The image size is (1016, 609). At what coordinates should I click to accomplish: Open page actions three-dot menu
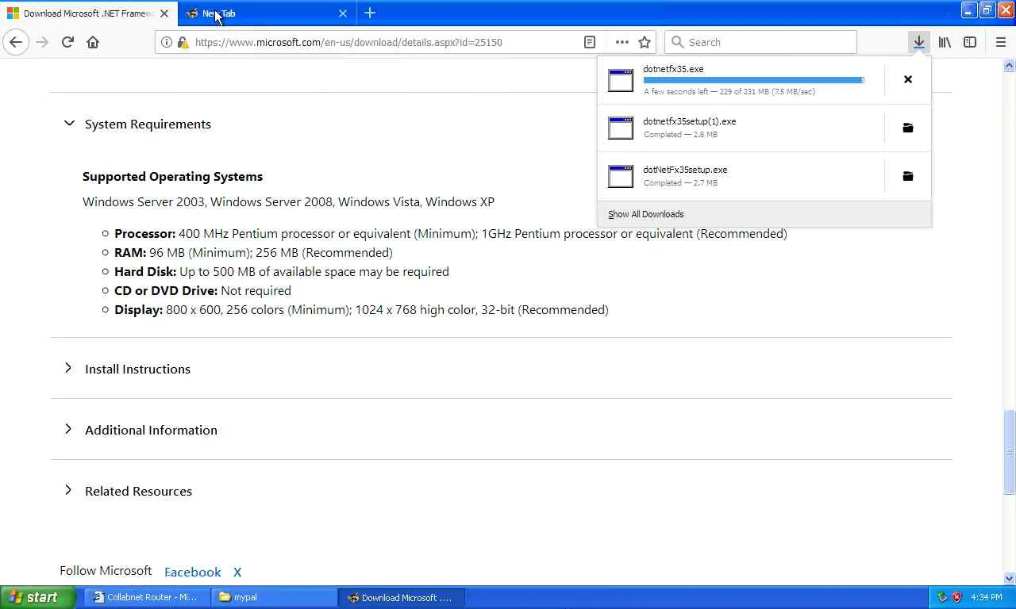[622, 42]
